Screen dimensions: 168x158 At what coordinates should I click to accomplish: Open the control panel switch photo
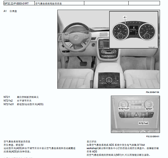(136, 114)
